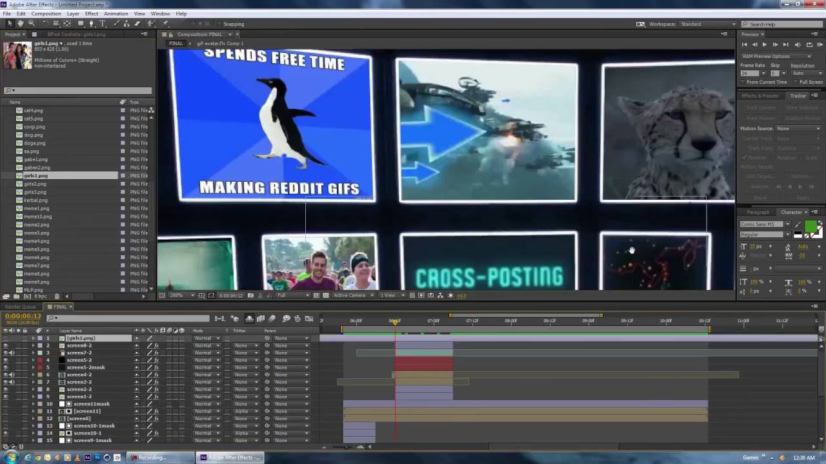
Task: Click timeline ruler at 09:00f marker
Action: click(x=589, y=320)
